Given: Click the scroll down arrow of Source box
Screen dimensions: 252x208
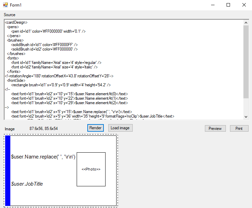Looking at the screenshot, I should tap(246, 117).
